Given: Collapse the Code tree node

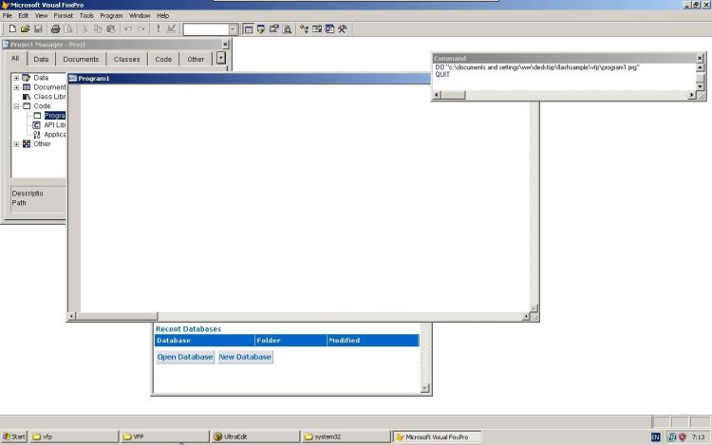Looking at the screenshot, I should click(x=16, y=106).
